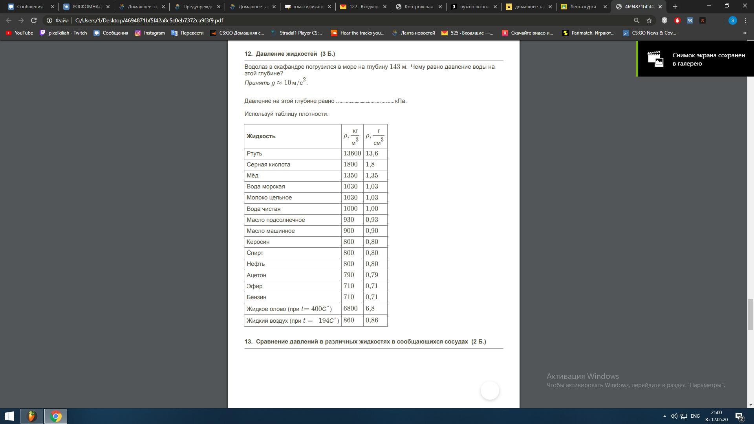Open the Перевести bookmark
Viewport: 754px width, 424px height.
pos(187,33)
